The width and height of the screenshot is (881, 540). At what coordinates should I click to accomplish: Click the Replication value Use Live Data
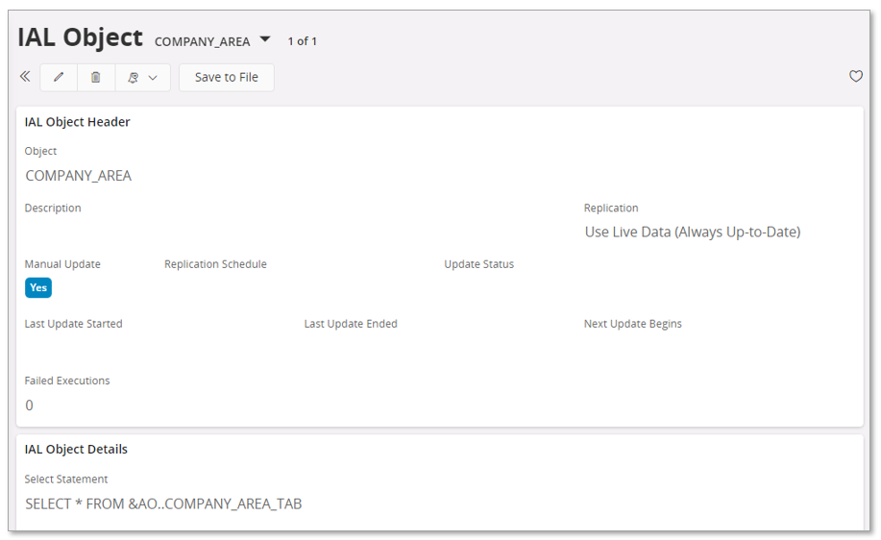click(692, 232)
